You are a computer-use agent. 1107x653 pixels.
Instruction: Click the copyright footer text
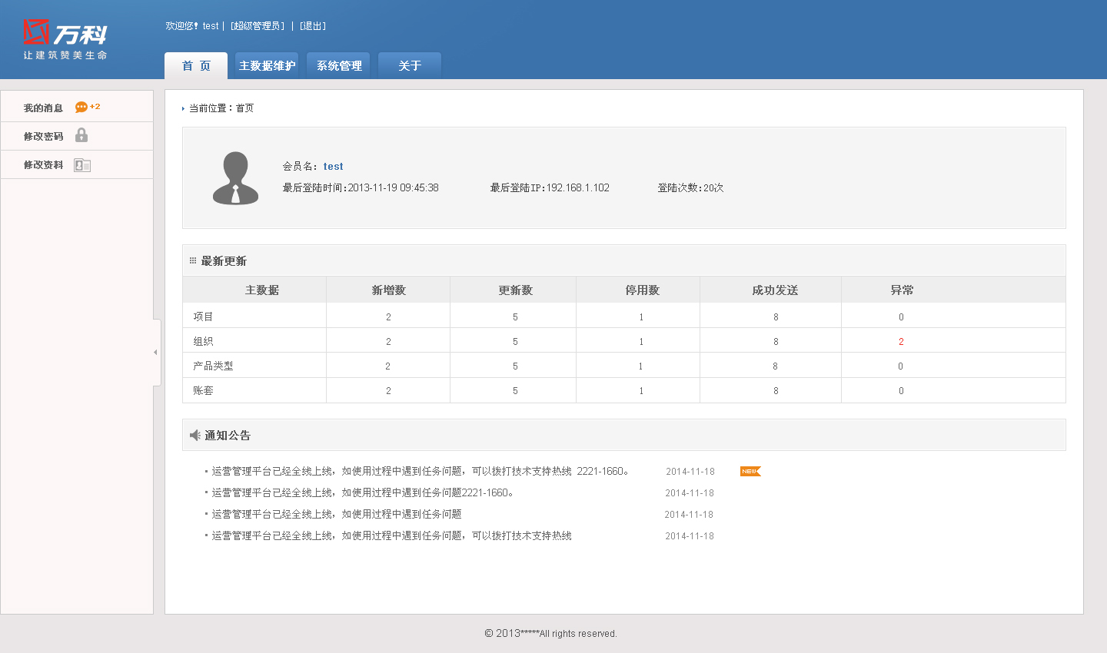[x=550, y=634]
